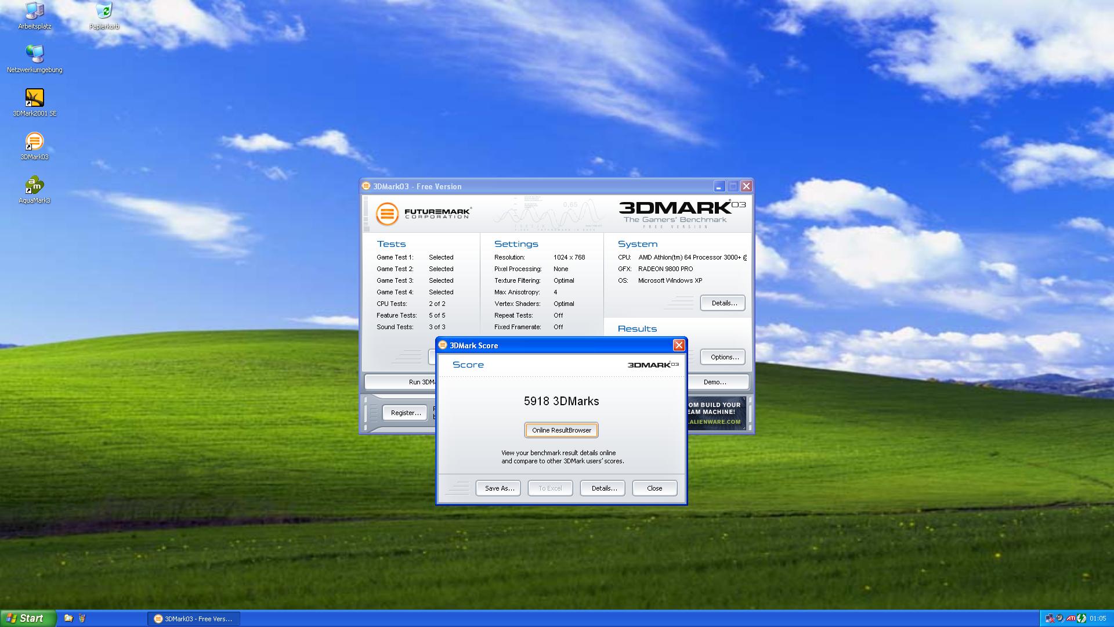Screen dimensions: 1114x627
Task: Click Save As in the score dialog
Action: [498, 488]
